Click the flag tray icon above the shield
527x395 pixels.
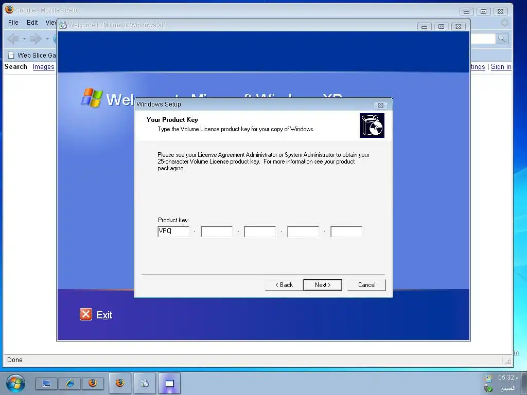coord(489,378)
